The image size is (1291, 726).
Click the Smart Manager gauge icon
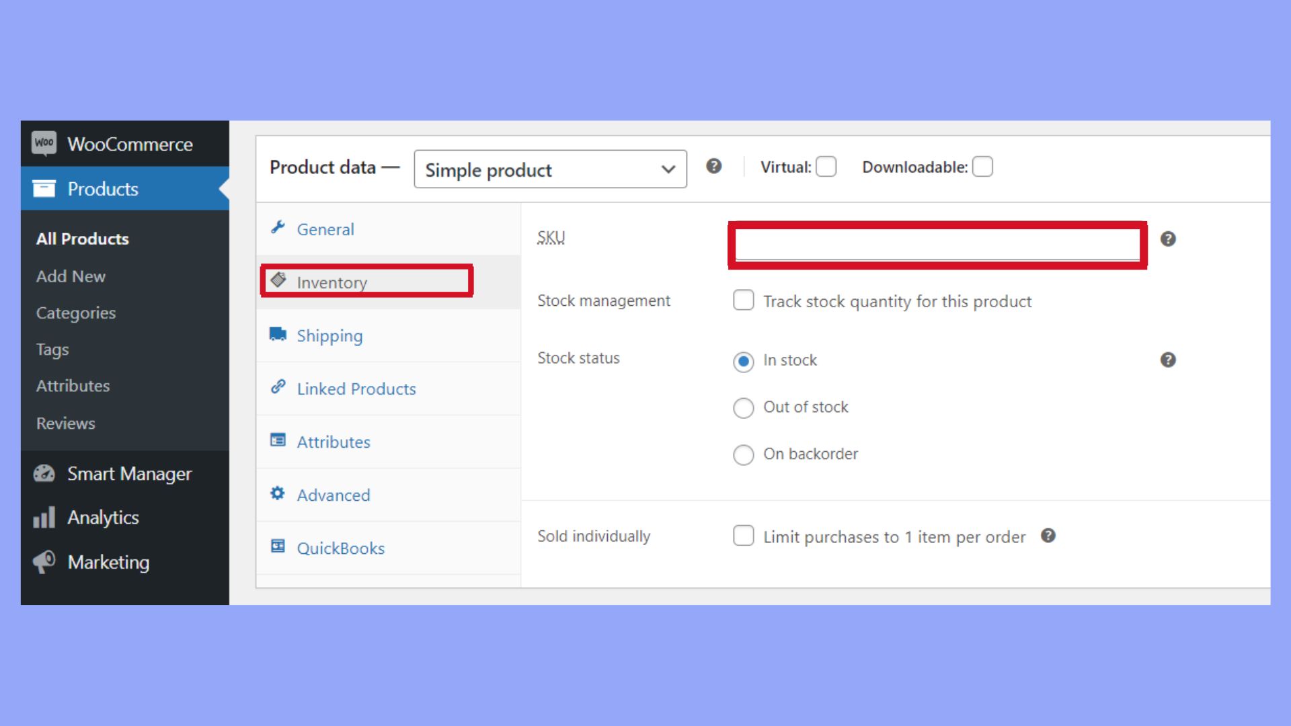[x=44, y=474]
